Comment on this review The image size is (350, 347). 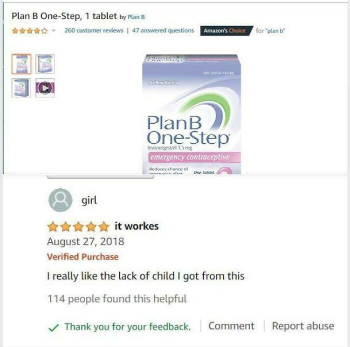pyautogui.click(x=231, y=326)
